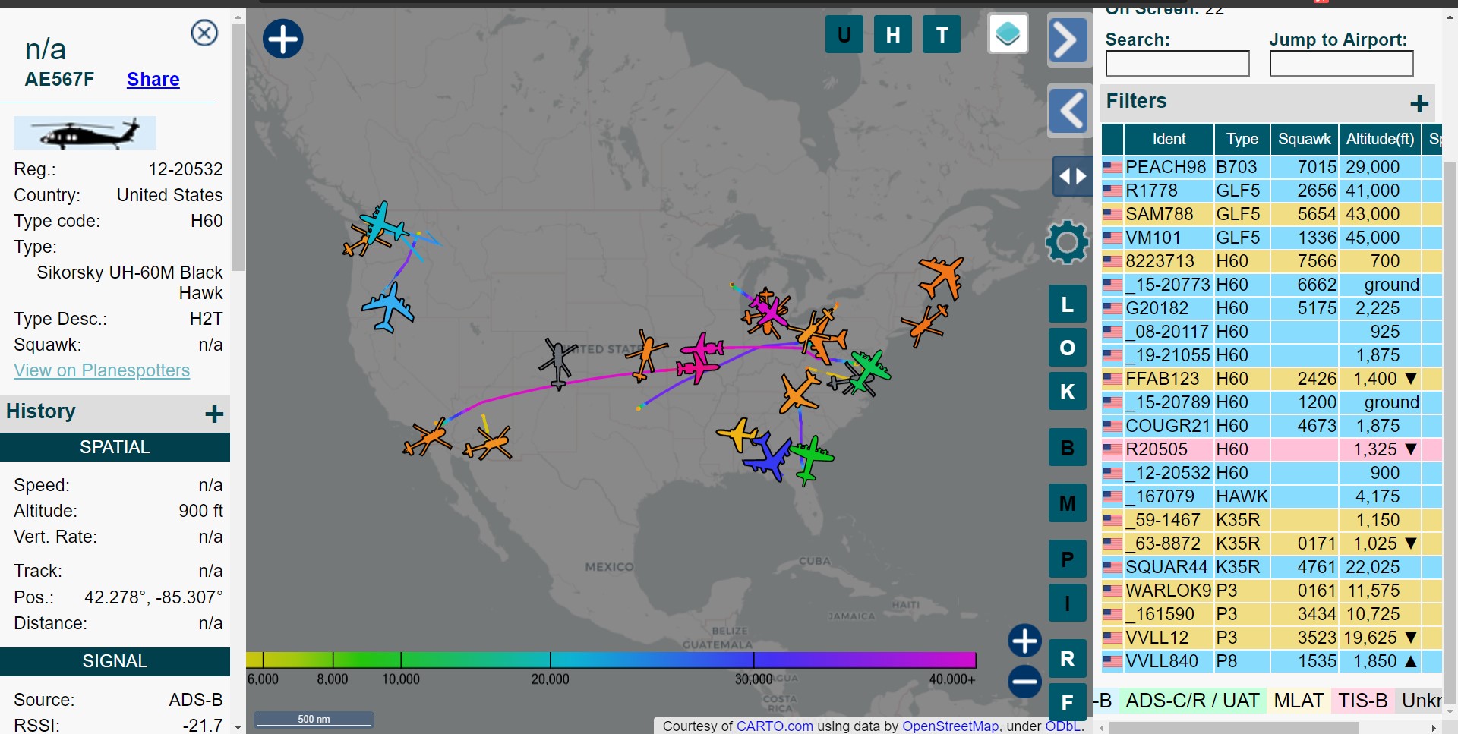1458x734 pixels.
Task: Toggle the H map filter button
Action: coord(893,35)
